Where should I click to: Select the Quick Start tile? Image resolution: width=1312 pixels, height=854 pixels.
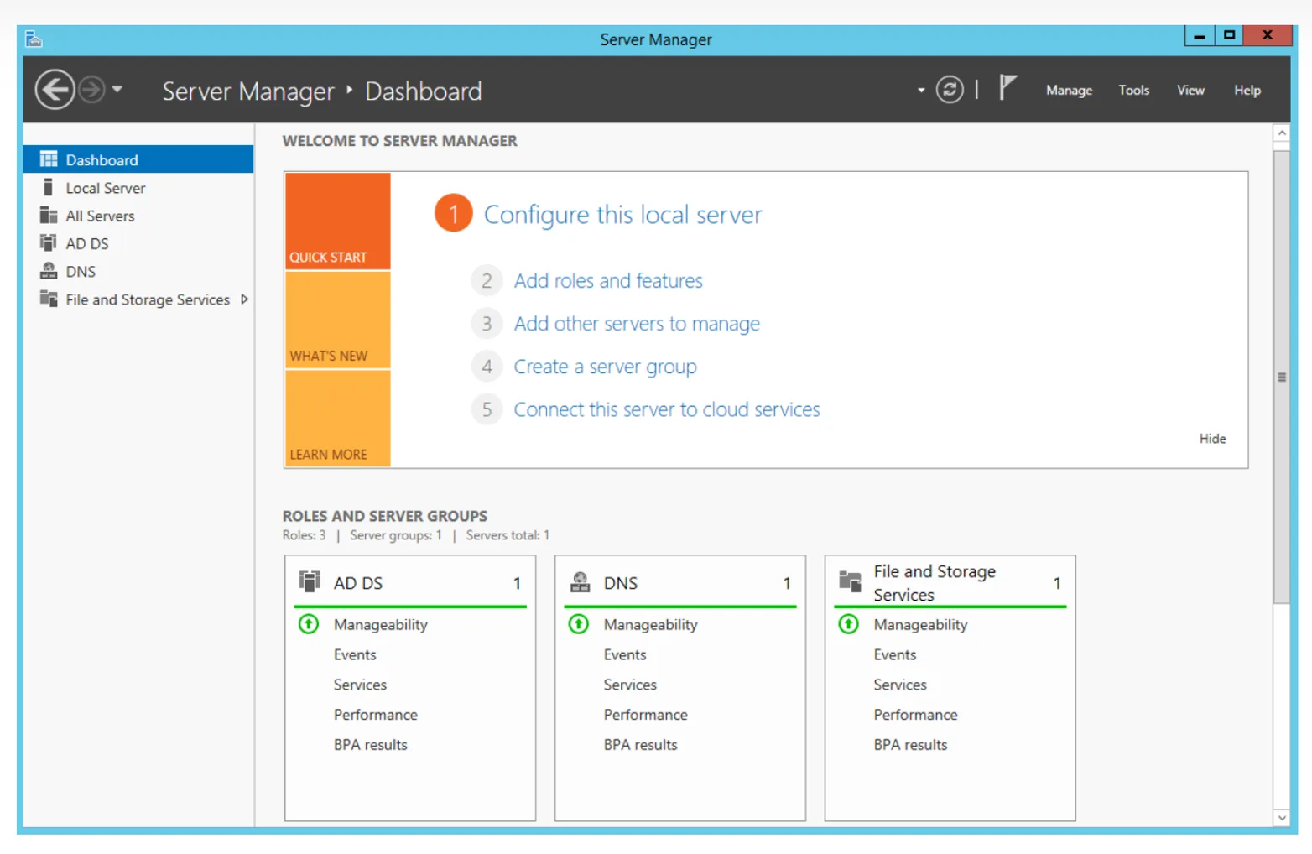coord(337,221)
